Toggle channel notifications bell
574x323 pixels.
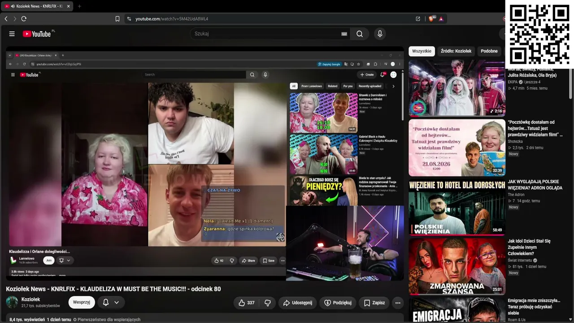tap(106, 302)
